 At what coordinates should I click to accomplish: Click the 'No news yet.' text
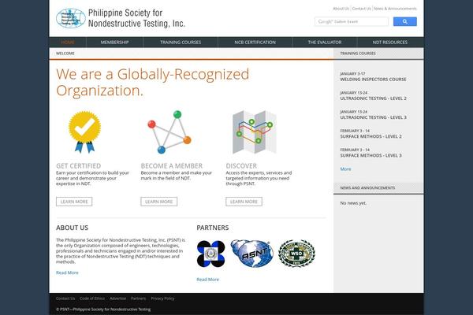point(353,203)
